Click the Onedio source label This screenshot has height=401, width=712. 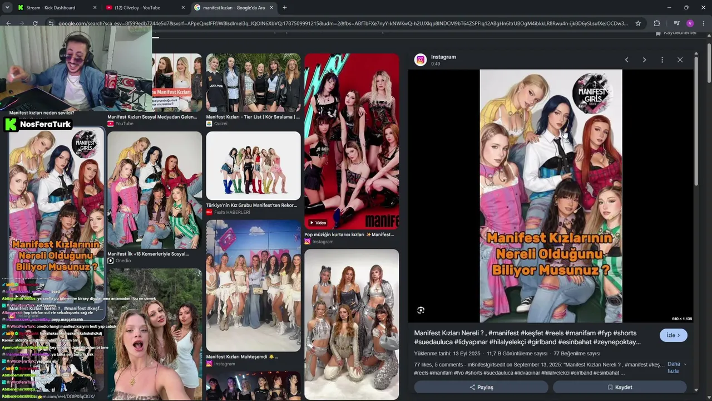[120, 261]
